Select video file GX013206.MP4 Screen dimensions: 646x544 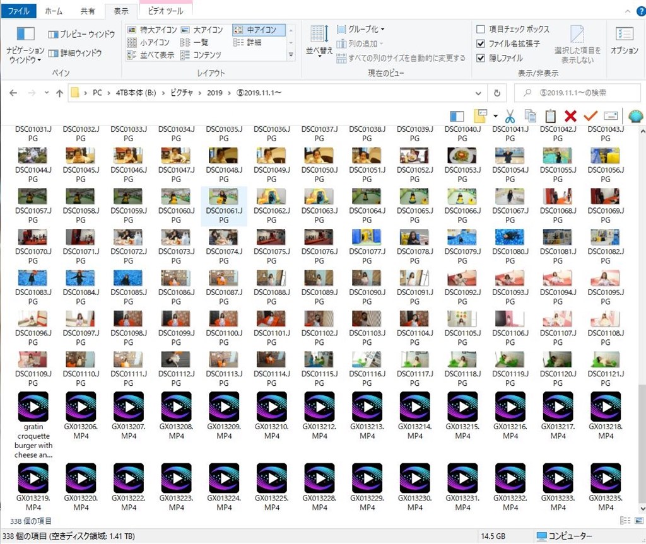pyautogui.click(x=81, y=416)
